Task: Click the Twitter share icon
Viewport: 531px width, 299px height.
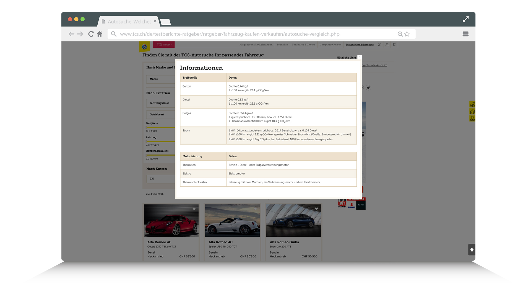Action: [x=368, y=88]
